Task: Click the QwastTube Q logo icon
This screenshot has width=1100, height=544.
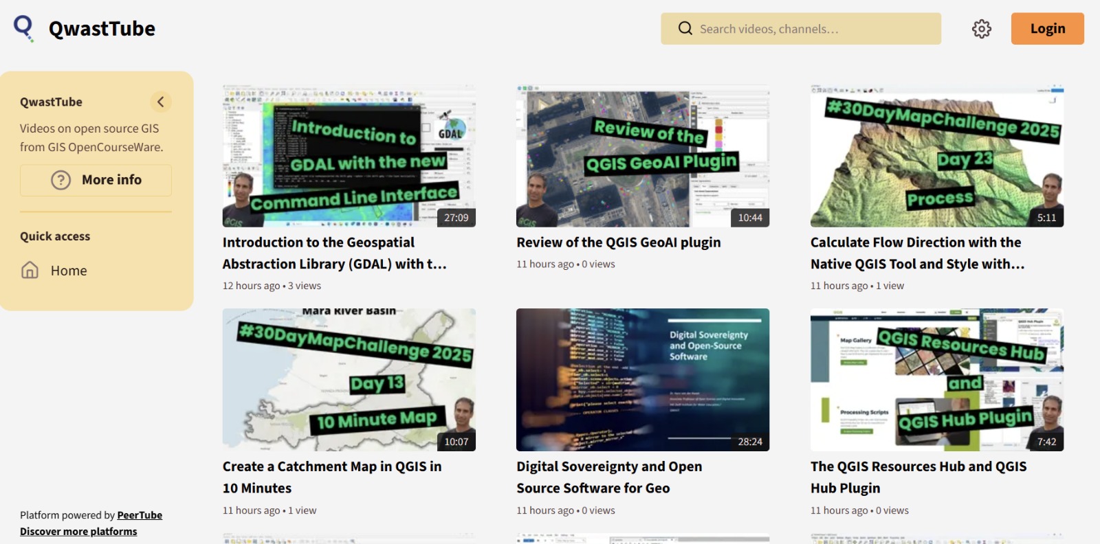Action: tap(23, 28)
